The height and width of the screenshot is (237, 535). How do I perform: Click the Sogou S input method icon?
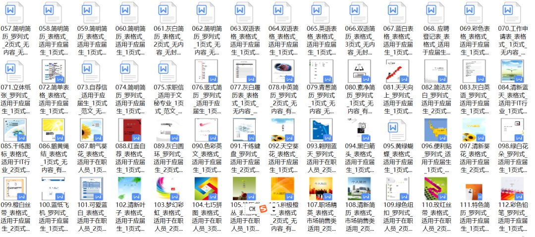click(x=264, y=208)
